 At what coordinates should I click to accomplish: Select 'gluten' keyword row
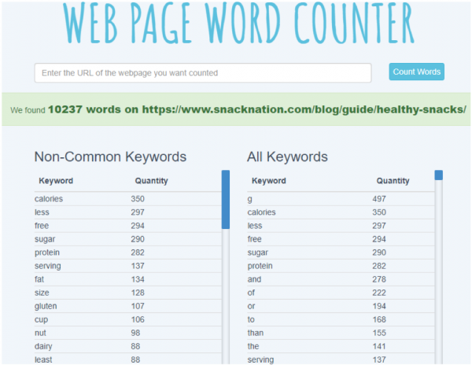128,306
